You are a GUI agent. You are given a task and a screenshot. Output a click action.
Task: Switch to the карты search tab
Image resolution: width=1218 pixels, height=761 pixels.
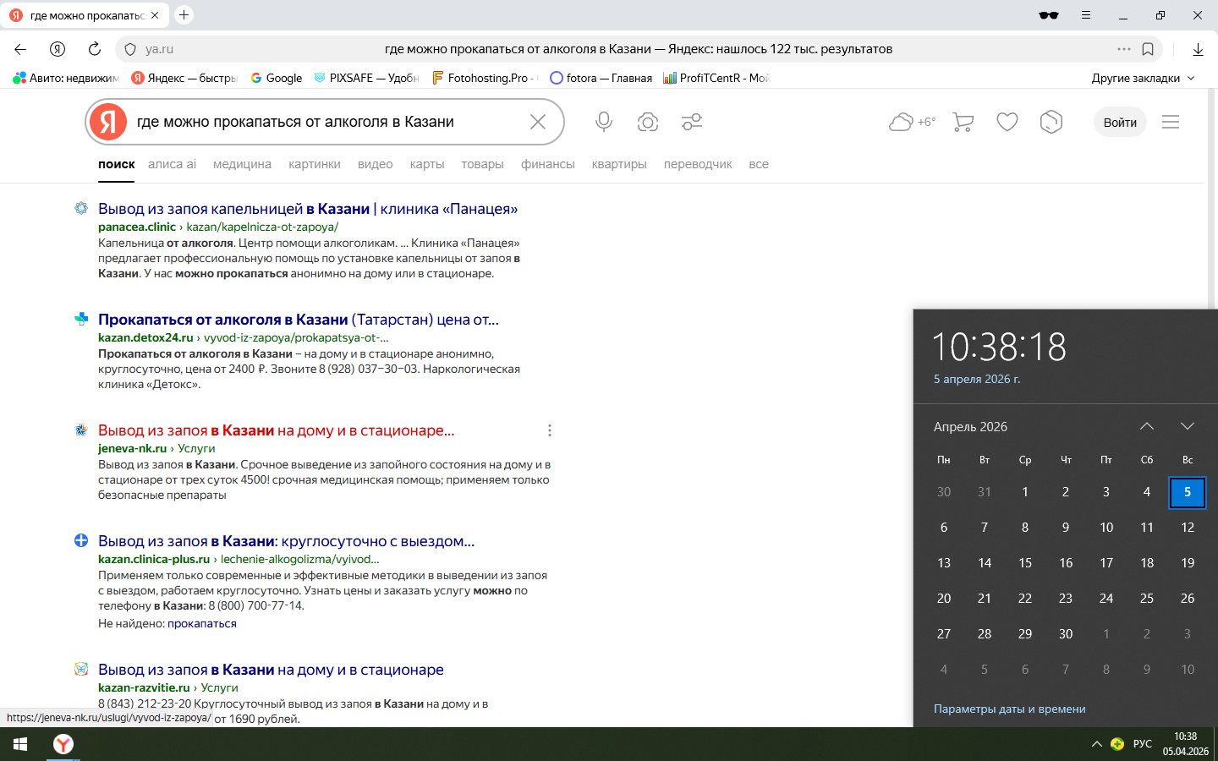[x=426, y=164]
